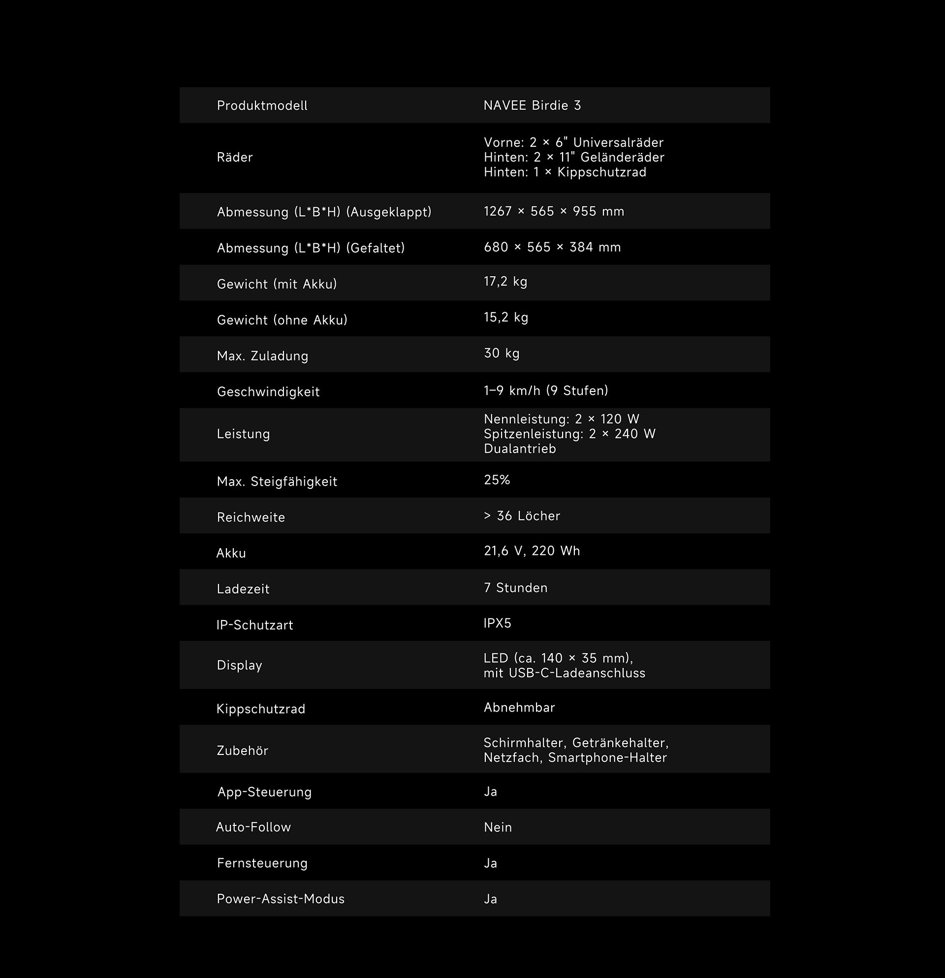Click the Auto-Follow row label
The height and width of the screenshot is (978, 945).
coord(253,827)
